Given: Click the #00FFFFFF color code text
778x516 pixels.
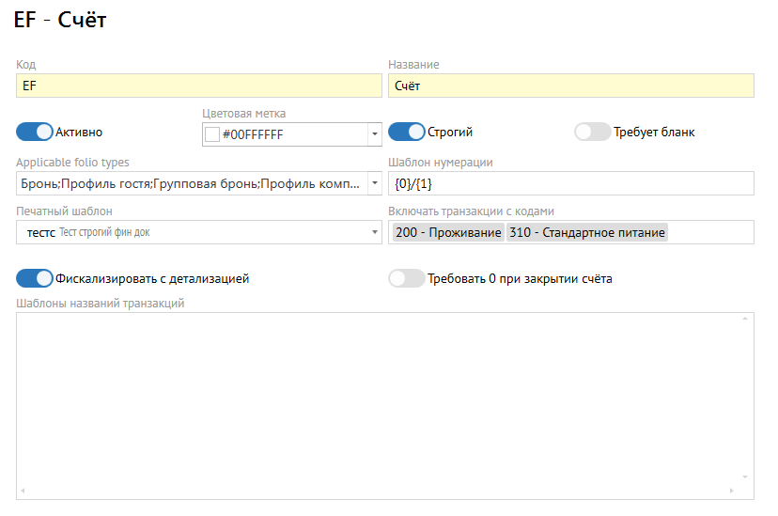Looking at the screenshot, I should (253, 134).
